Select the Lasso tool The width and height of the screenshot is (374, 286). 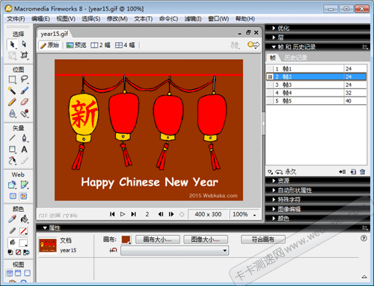click(x=24, y=79)
